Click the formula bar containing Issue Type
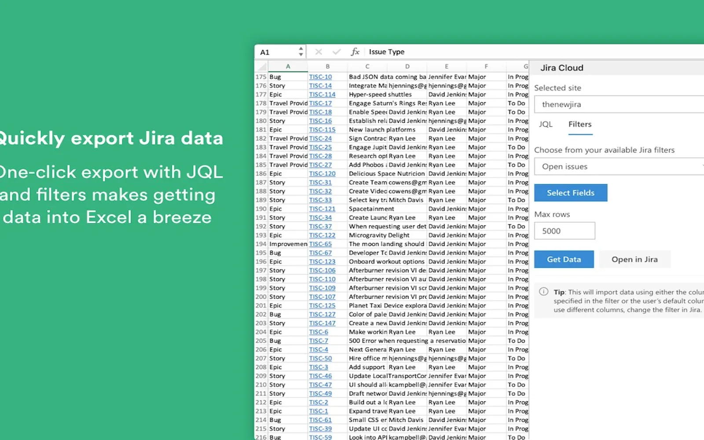The width and height of the screenshot is (704, 440). (535, 52)
